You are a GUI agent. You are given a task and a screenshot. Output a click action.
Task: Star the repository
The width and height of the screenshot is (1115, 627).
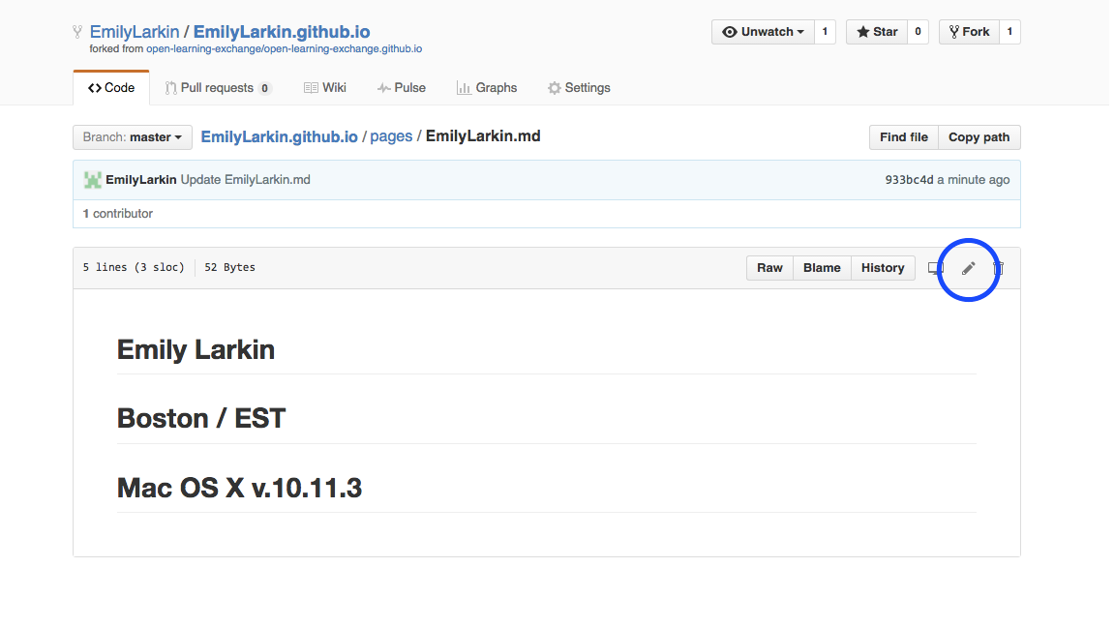pos(877,32)
